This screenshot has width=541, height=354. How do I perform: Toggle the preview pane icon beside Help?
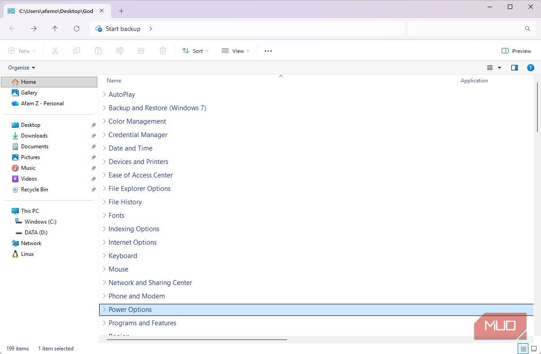(x=514, y=68)
